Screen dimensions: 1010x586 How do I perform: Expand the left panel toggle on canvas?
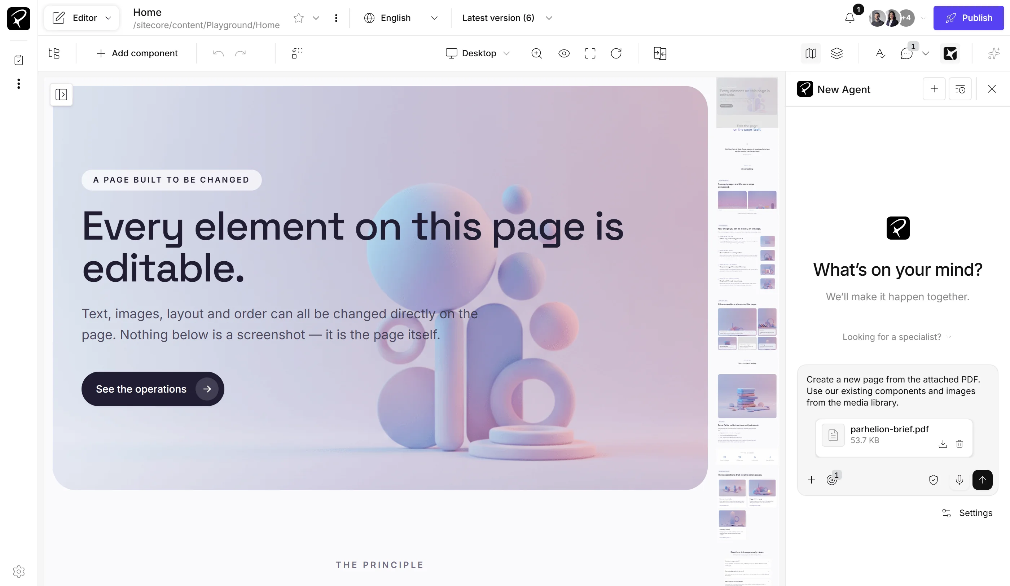click(x=61, y=95)
